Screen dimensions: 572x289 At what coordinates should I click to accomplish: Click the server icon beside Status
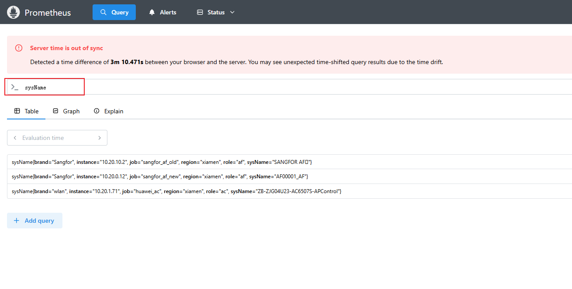(x=200, y=12)
